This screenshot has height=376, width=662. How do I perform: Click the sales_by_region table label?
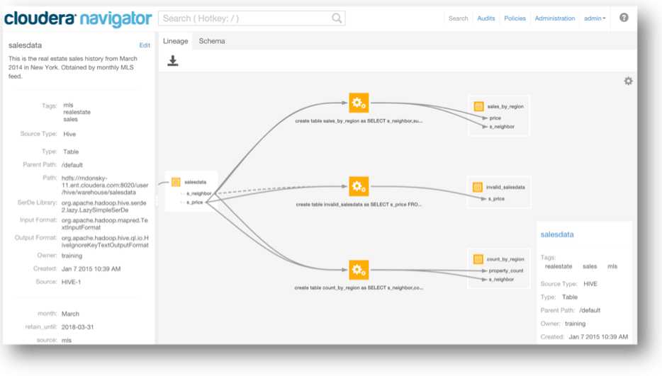(x=505, y=107)
